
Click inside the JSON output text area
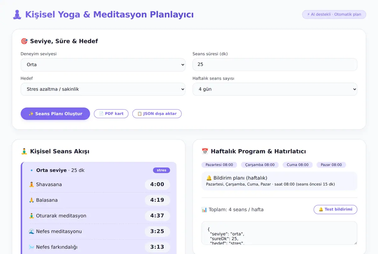pos(279,233)
